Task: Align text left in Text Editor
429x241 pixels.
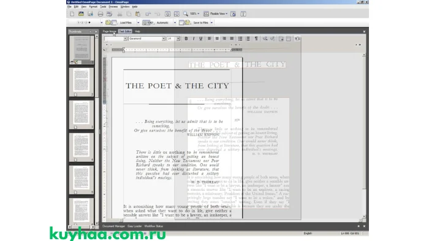Action: (x=210, y=39)
